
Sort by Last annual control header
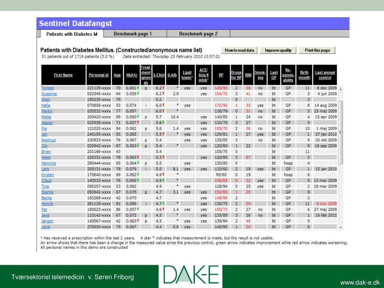325,75
